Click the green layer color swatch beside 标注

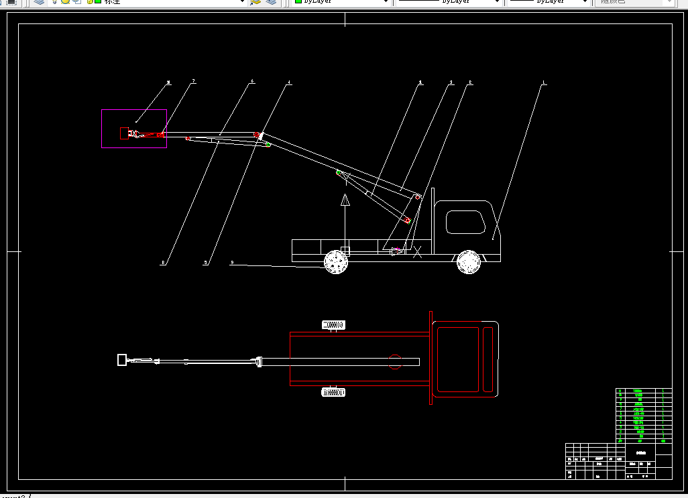98,1
